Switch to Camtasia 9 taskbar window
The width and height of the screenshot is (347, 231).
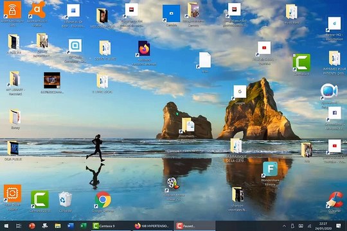point(111,226)
